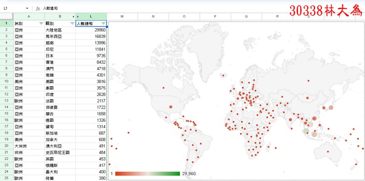
Task: Open the Name box dropdown arrow
Action: [x=27, y=8]
